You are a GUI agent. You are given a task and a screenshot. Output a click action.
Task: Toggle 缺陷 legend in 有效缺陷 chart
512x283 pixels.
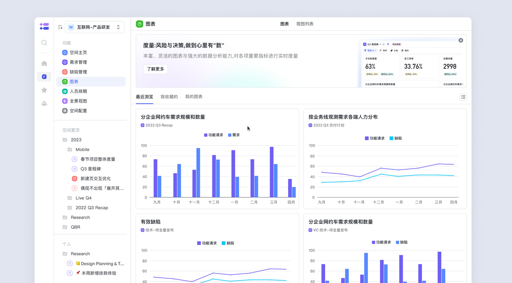tap(228, 243)
